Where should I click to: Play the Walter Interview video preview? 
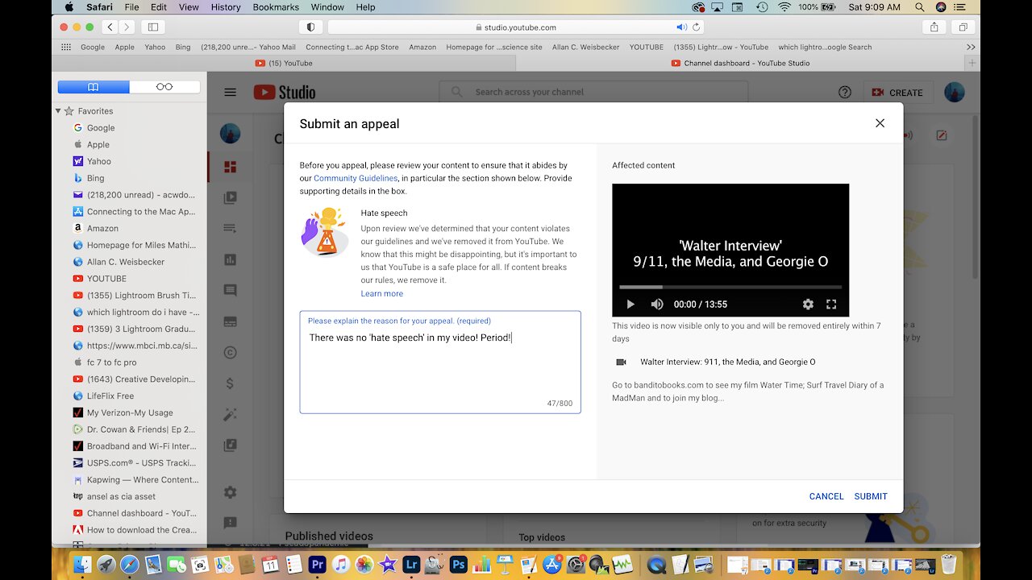pyautogui.click(x=630, y=304)
